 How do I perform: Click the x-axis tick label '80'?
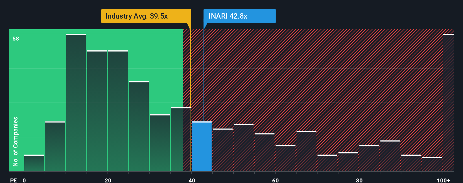pyautogui.click(x=359, y=180)
